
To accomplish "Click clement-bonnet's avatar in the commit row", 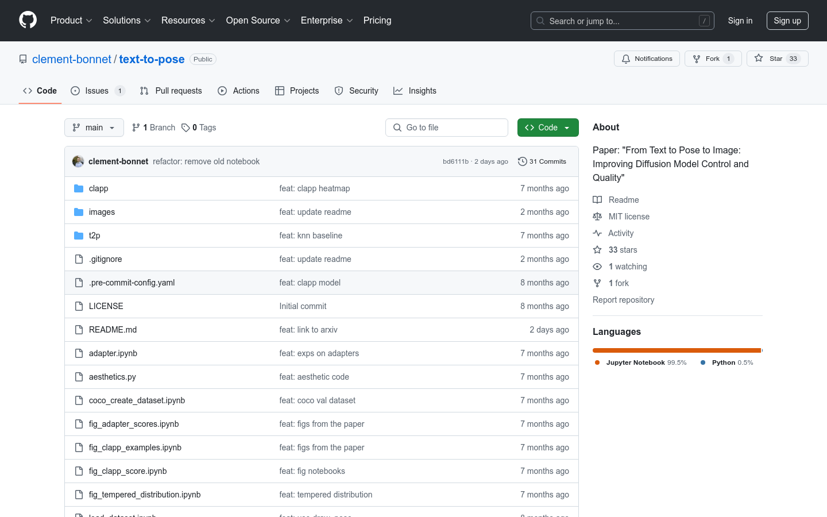I will coord(78,161).
